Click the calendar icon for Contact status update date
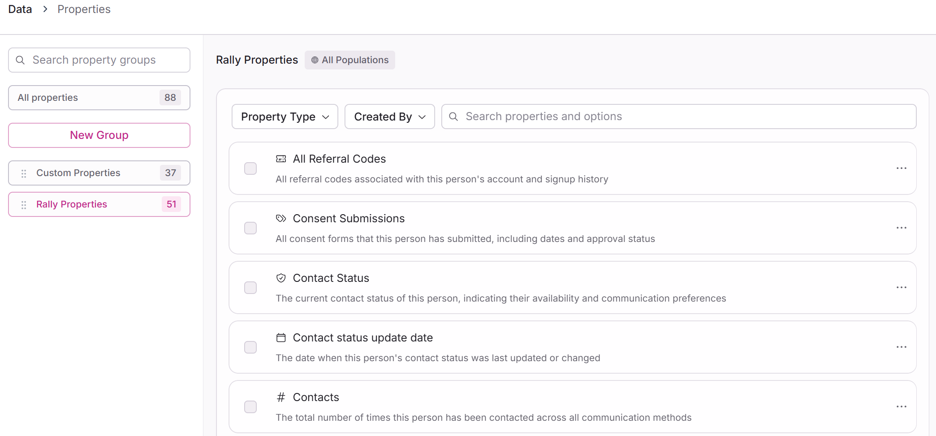Viewport: 936px width, 436px height. (281, 338)
